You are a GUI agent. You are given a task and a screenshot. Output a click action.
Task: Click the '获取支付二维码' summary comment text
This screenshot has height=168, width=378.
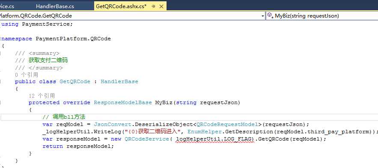coord(48,60)
